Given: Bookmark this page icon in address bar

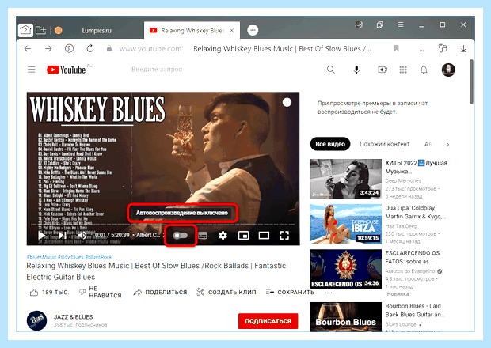Looking at the screenshot, I should click(397, 48).
